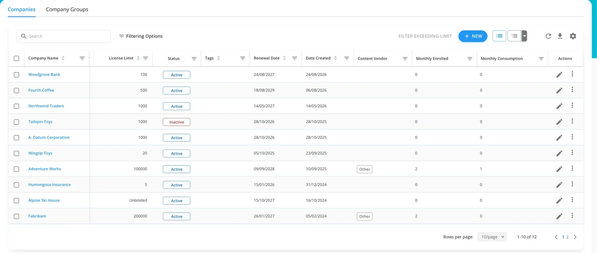Edit Woodgrove Bank with pencil icon
This screenshot has width=597, height=253.
(x=559, y=75)
